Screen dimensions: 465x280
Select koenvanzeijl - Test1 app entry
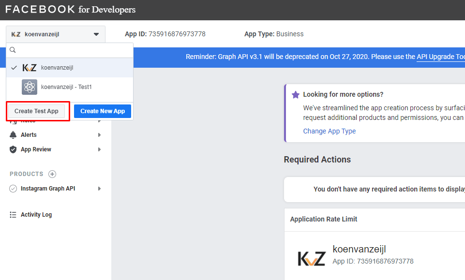[x=70, y=87]
